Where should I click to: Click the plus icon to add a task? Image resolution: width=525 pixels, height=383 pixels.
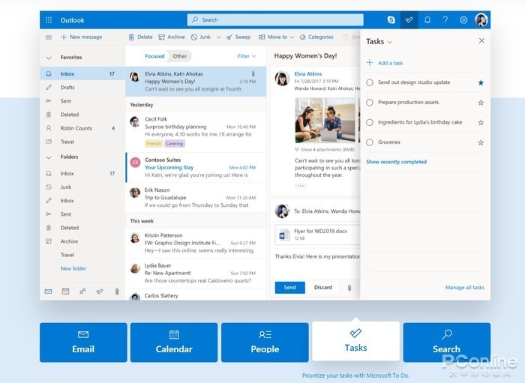coord(370,62)
